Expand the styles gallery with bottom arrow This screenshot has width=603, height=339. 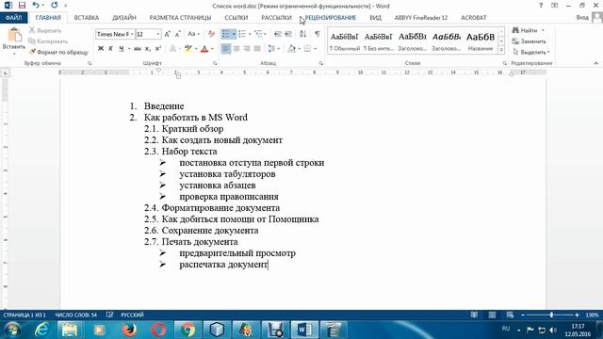click(x=501, y=50)
